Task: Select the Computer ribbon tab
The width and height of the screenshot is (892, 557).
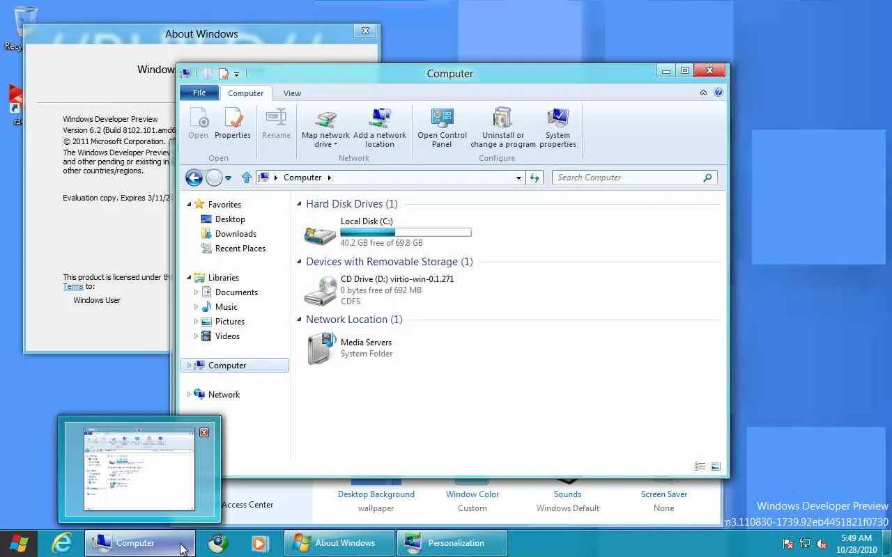Action: tap(246, 93)
